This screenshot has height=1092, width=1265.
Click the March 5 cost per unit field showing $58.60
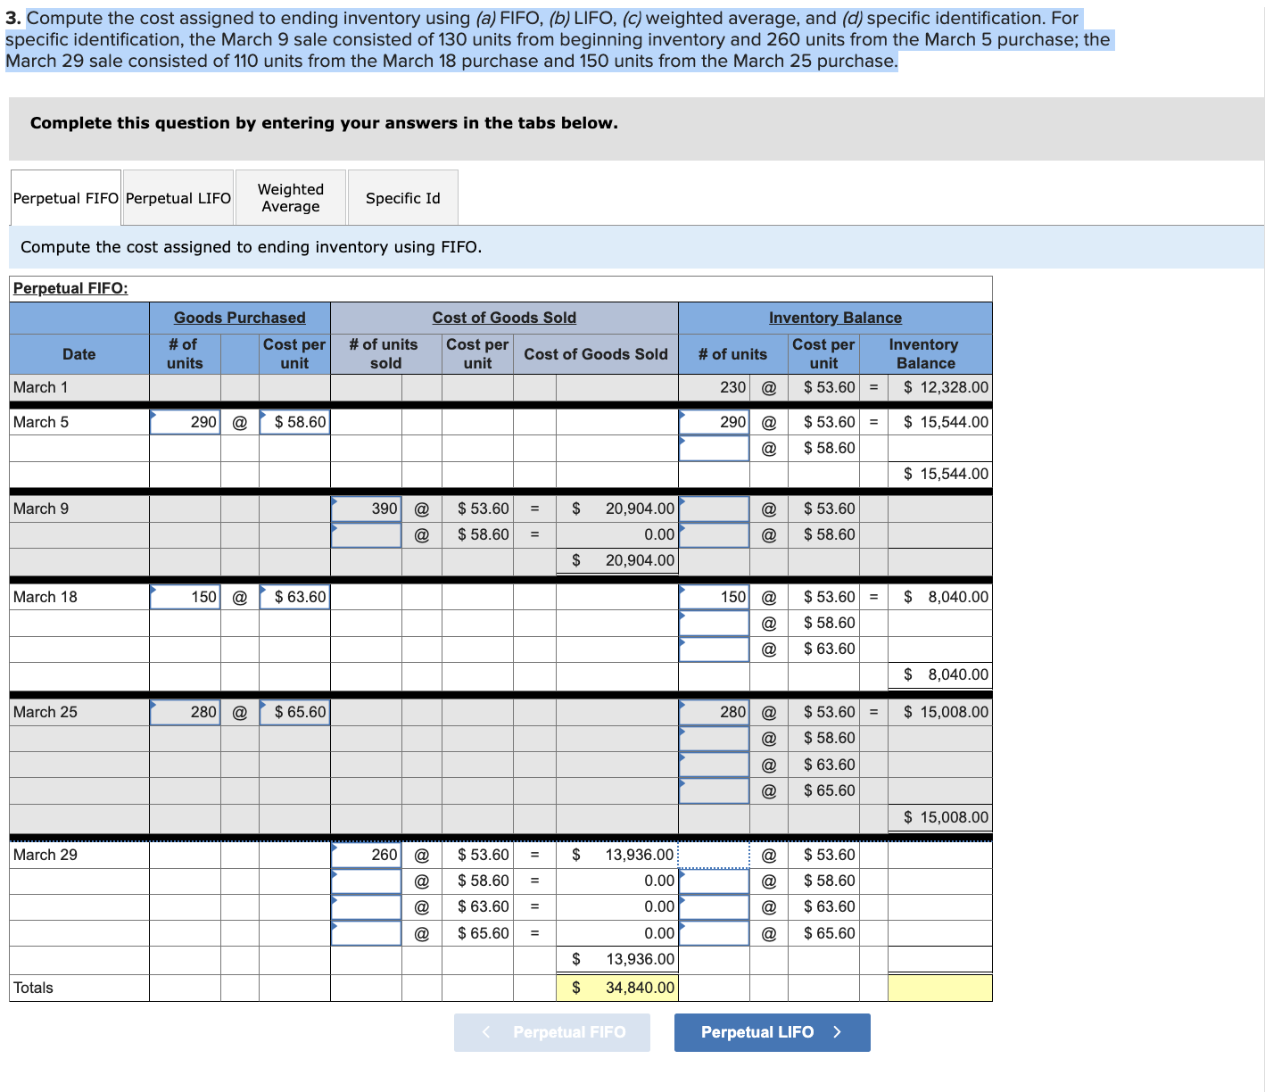(x=294, y=421)
